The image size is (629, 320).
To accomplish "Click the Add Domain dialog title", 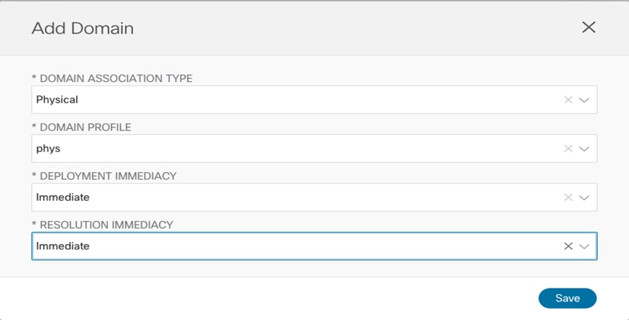I will [x=82, y=29].
